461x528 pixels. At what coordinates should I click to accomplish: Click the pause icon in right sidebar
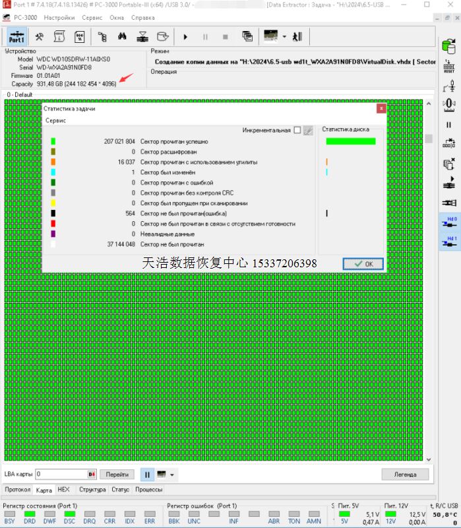point(449,125)
